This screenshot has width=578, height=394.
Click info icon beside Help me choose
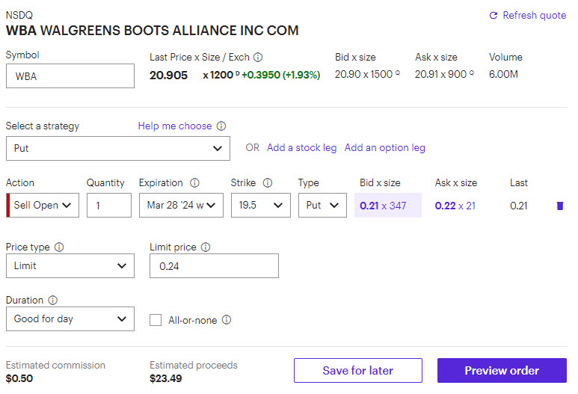[221, 126]
